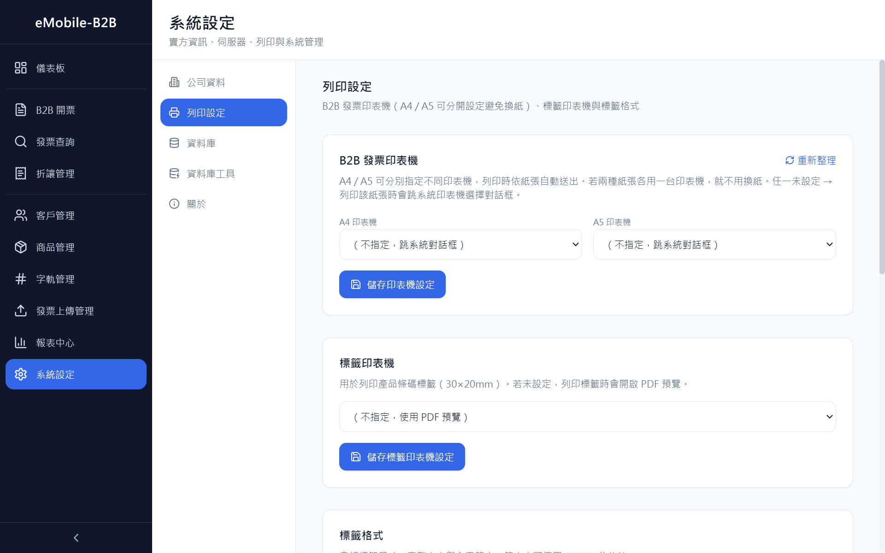Viewport: 885px width, 553px height.
Task: Click the A4 印表機 field label
Action: tap(358, 222)
